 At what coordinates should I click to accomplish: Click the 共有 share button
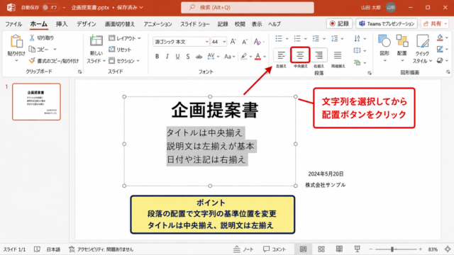pyautogui.click(x=435, y=23)
